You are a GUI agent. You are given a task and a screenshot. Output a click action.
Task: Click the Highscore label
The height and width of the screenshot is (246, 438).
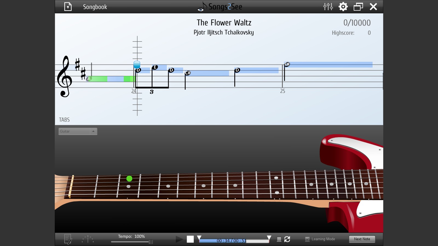tap(343, 33)
